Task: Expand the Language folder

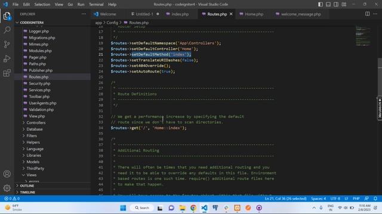Action: [x=35, y=149]
